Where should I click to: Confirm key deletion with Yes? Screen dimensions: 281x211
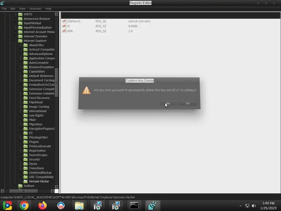pos(168,103)
